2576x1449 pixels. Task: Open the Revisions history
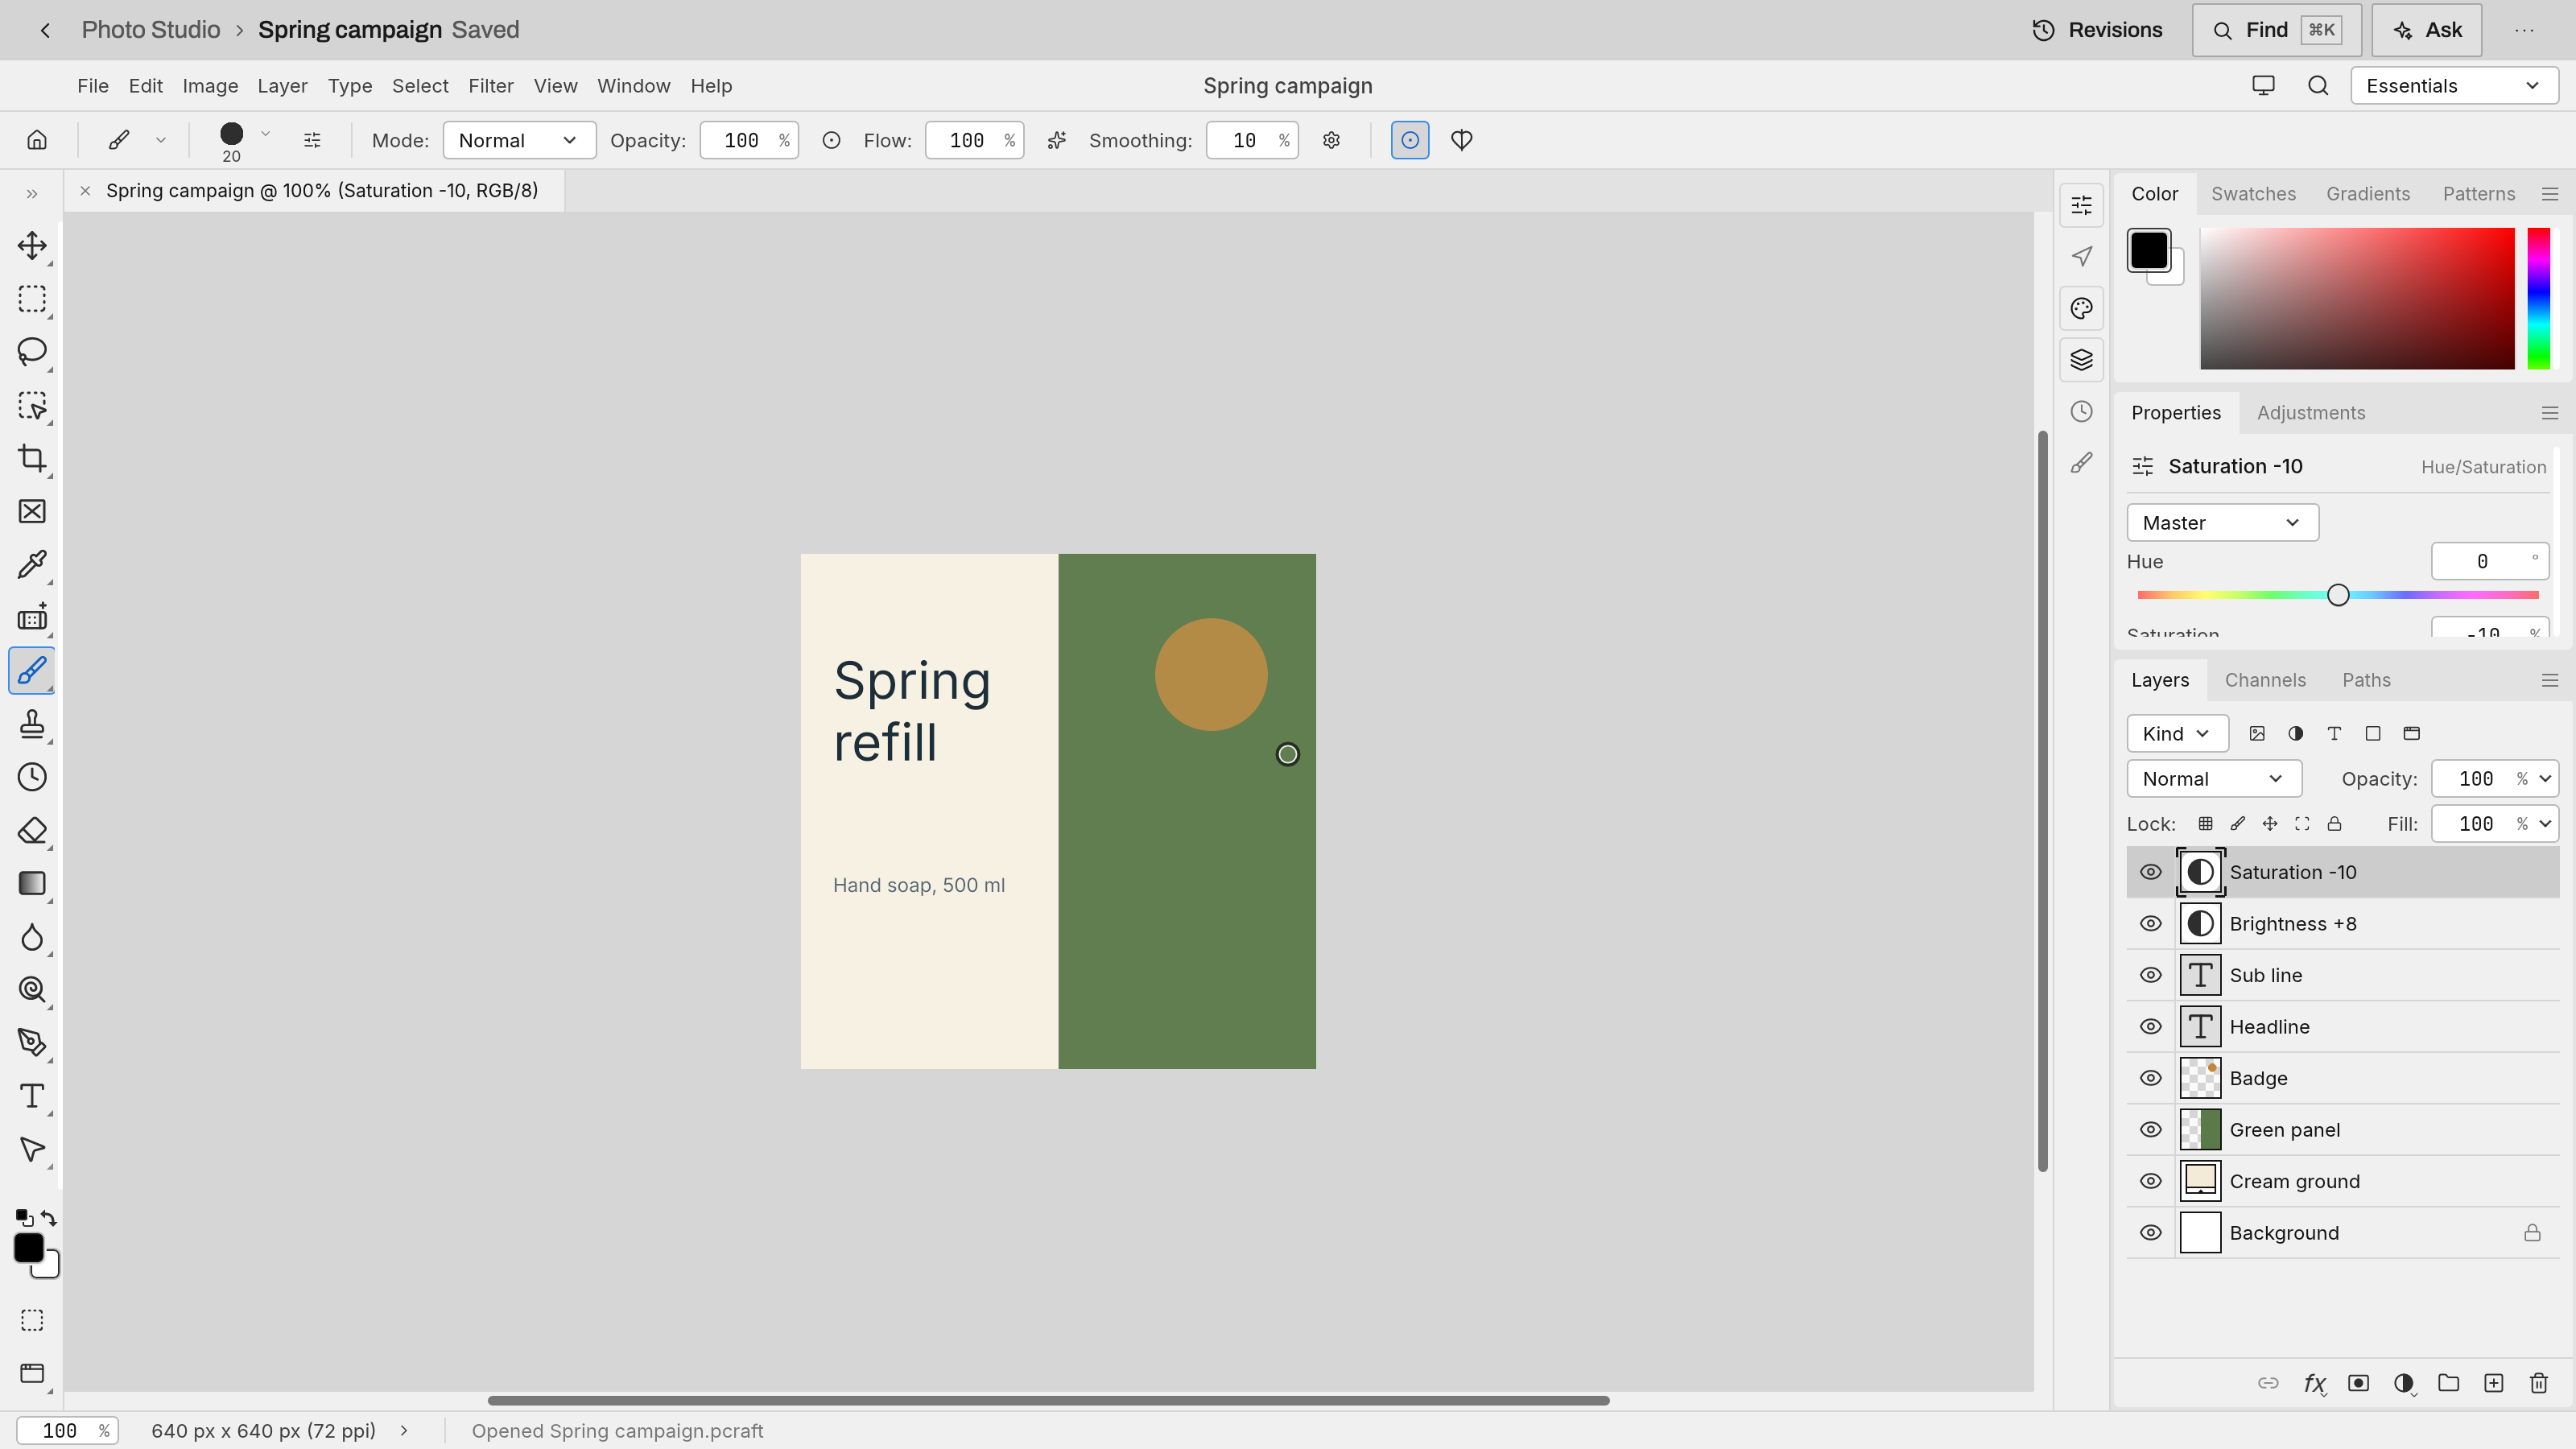click(x=2097, y=30)
